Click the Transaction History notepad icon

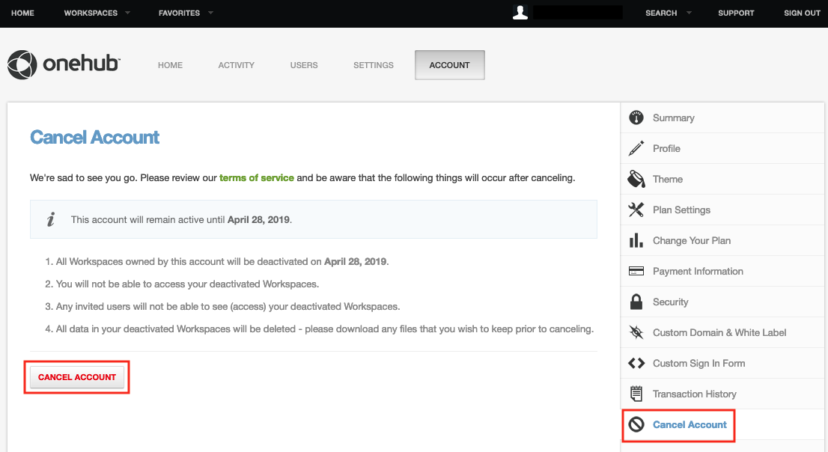pyautogui.click(x=636, y=394)
